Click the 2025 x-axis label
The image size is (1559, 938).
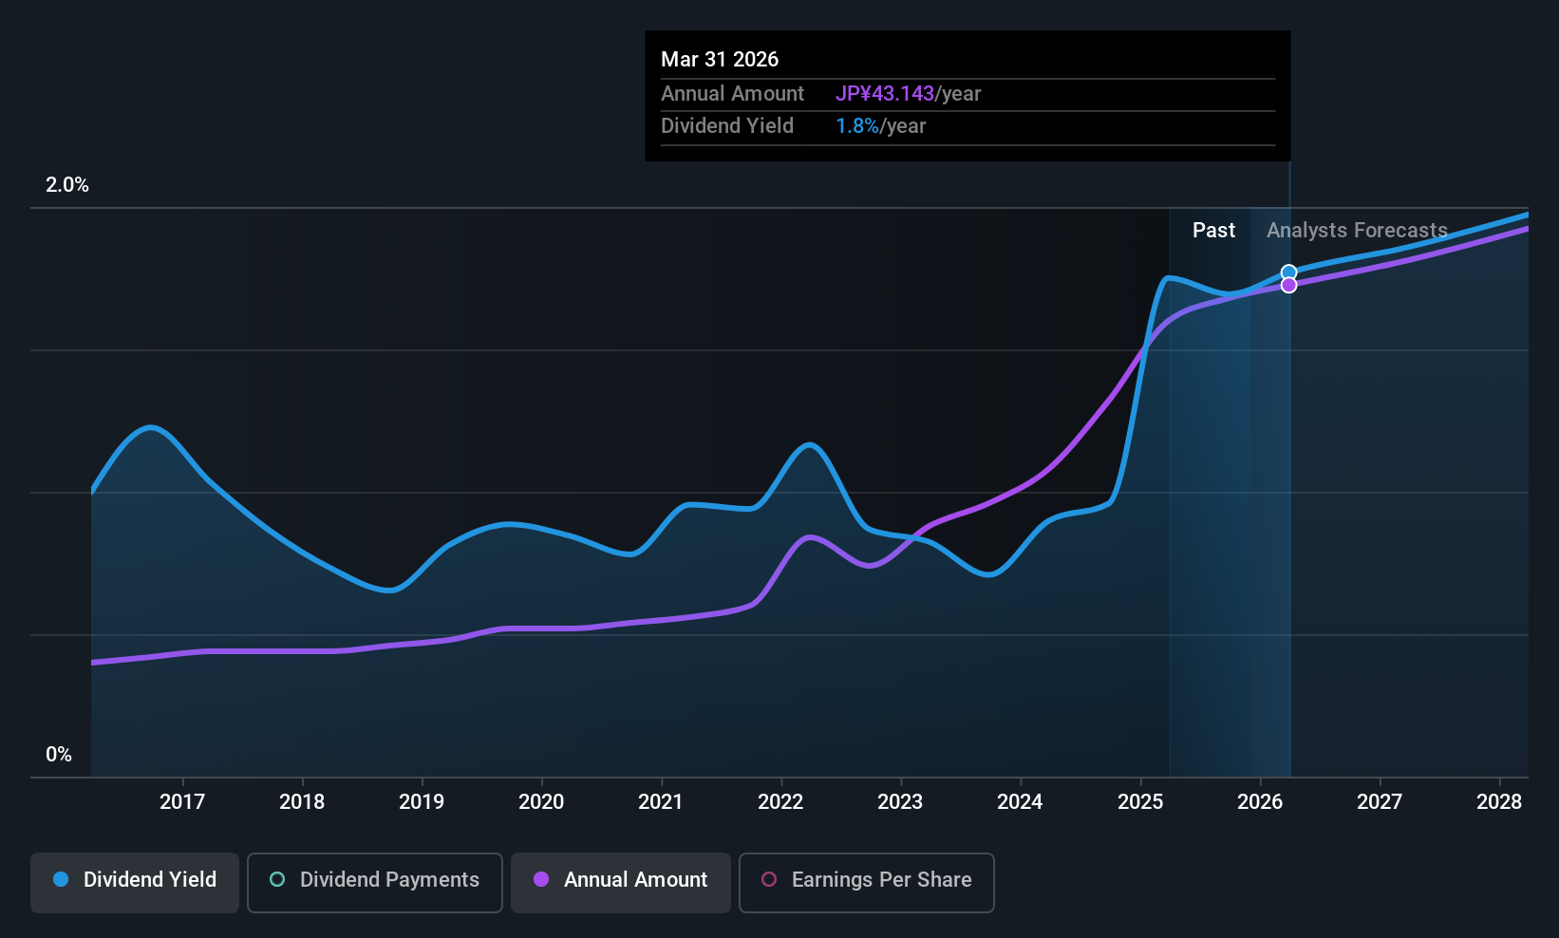(x=1140, y=802)
